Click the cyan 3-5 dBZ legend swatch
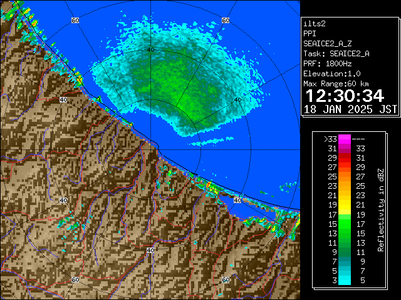Screen dimensions: 401x300 [x=345, y=280]
